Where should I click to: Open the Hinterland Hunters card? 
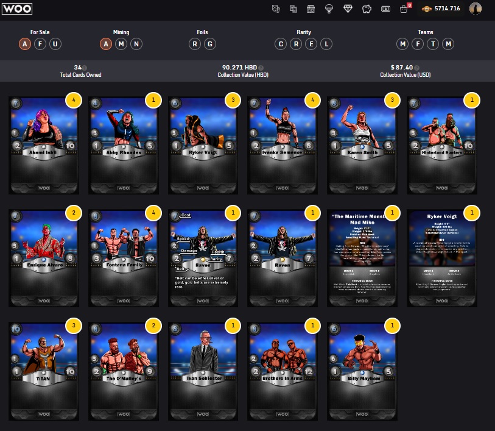tap(442, 145)
